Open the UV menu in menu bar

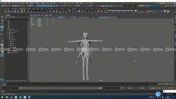[58, 3]
